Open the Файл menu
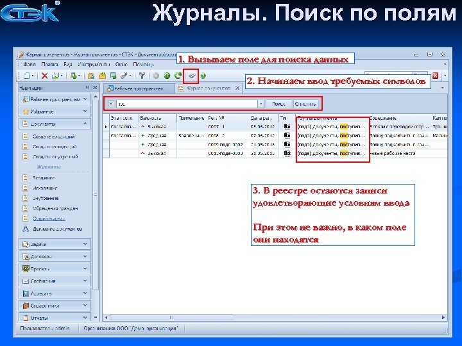Screen dimensions: 462x346 (30, 64)
